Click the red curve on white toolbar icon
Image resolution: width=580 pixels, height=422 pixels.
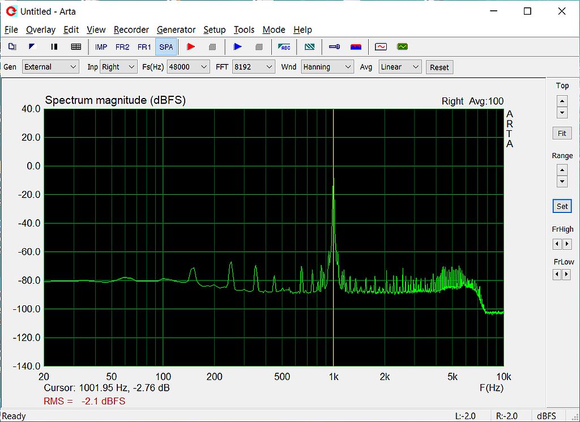tap(381, 46)
